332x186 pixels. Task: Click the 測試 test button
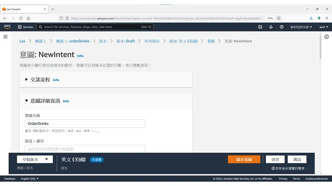pos(297,160)
